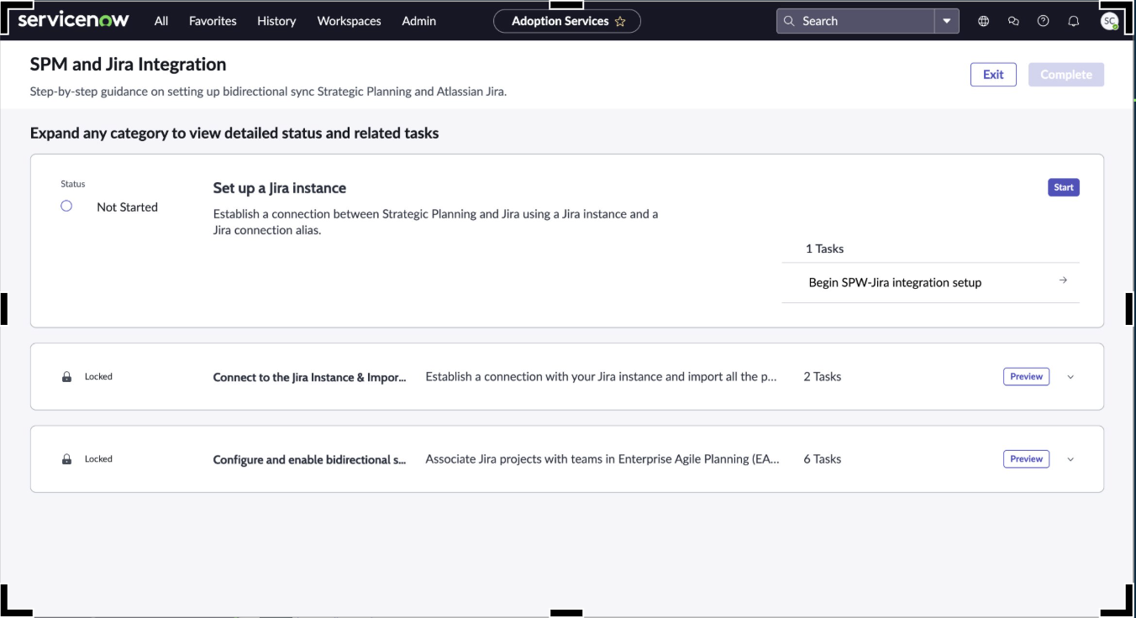1136x618 pixels.
Task: Click the SPM and Jira Integration title
Action: tap(128, 64)
